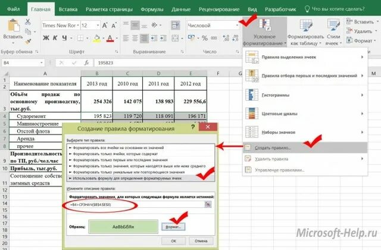
Task: Open Условное форматирование dropdown button
Action: tap(264, 33)
